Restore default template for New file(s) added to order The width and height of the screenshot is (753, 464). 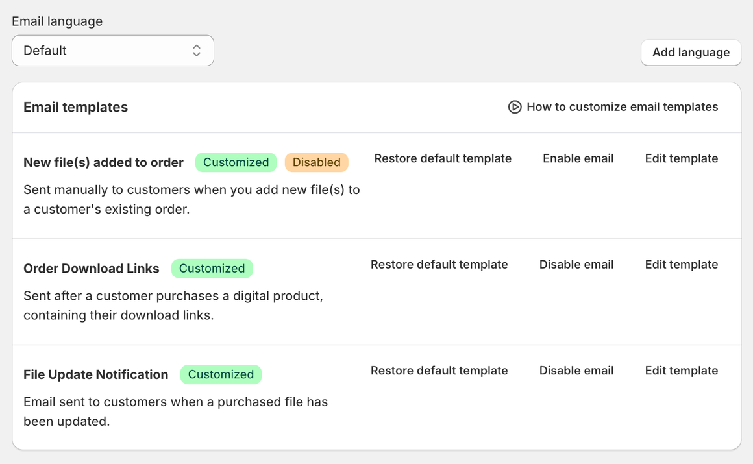[443, 158]
